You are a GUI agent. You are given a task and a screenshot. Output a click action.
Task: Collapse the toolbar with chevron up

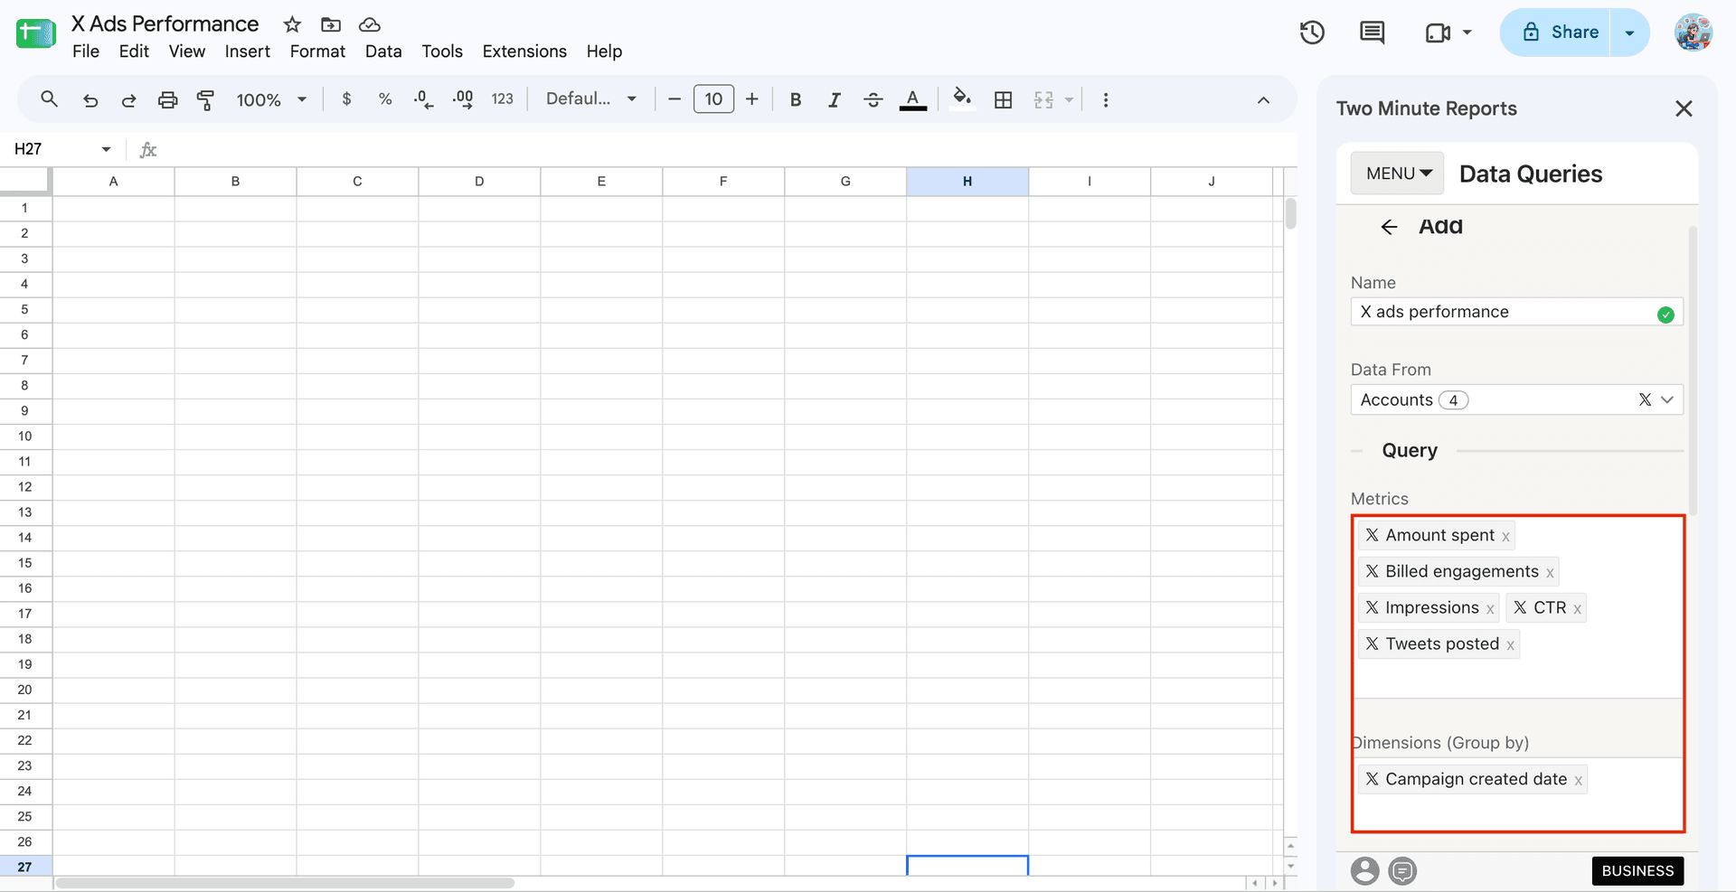click(1263, 99)
